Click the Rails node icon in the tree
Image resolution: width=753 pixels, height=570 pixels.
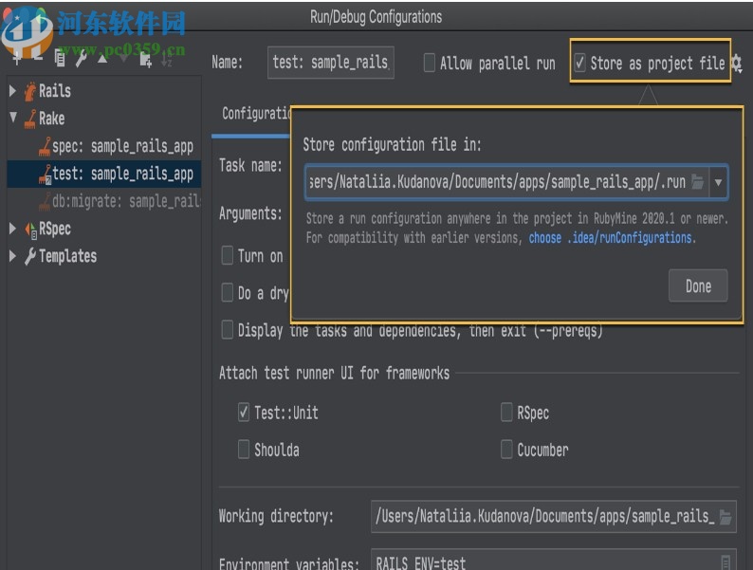[29, 91]
